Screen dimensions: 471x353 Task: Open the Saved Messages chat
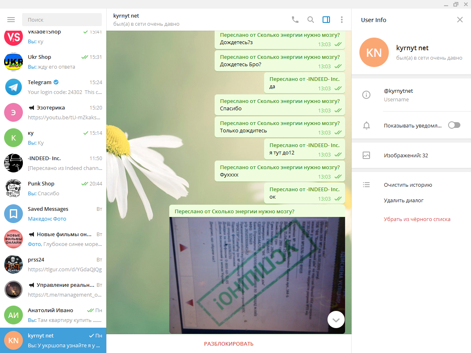click(53, 214)
